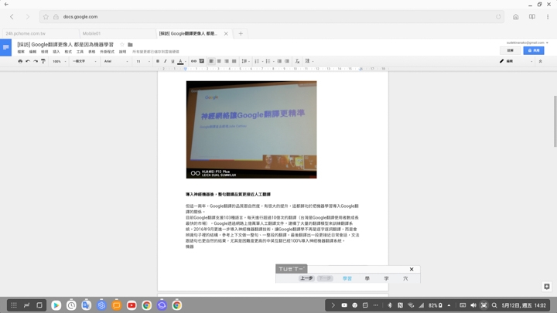The height and width of the screenshot is (313, 557).
Task: Set right text alignment
Action: coord(227,61)
